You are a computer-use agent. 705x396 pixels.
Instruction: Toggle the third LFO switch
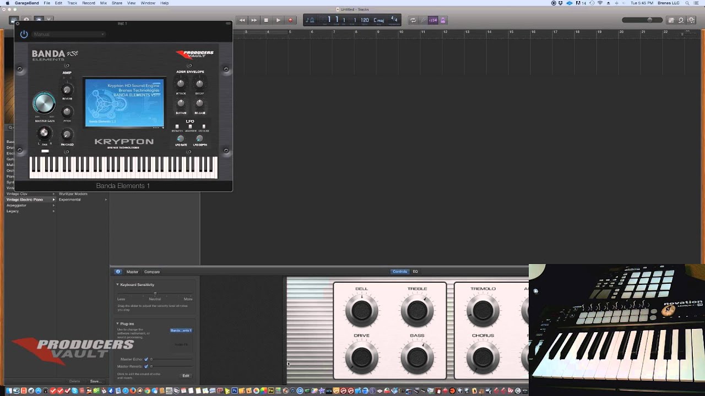click(x=204, y=127)
